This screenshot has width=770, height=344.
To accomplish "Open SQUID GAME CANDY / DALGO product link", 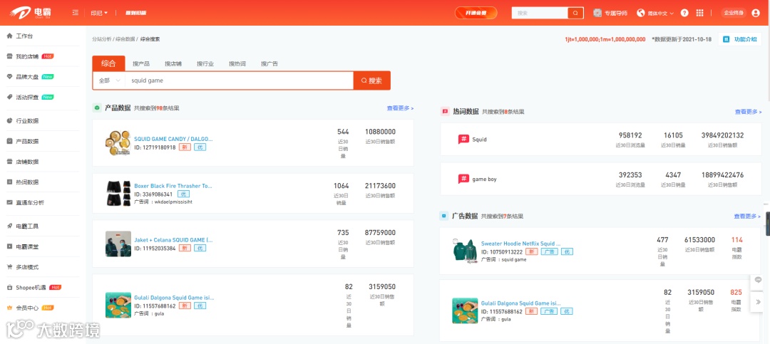I will (x=173, y=139).
